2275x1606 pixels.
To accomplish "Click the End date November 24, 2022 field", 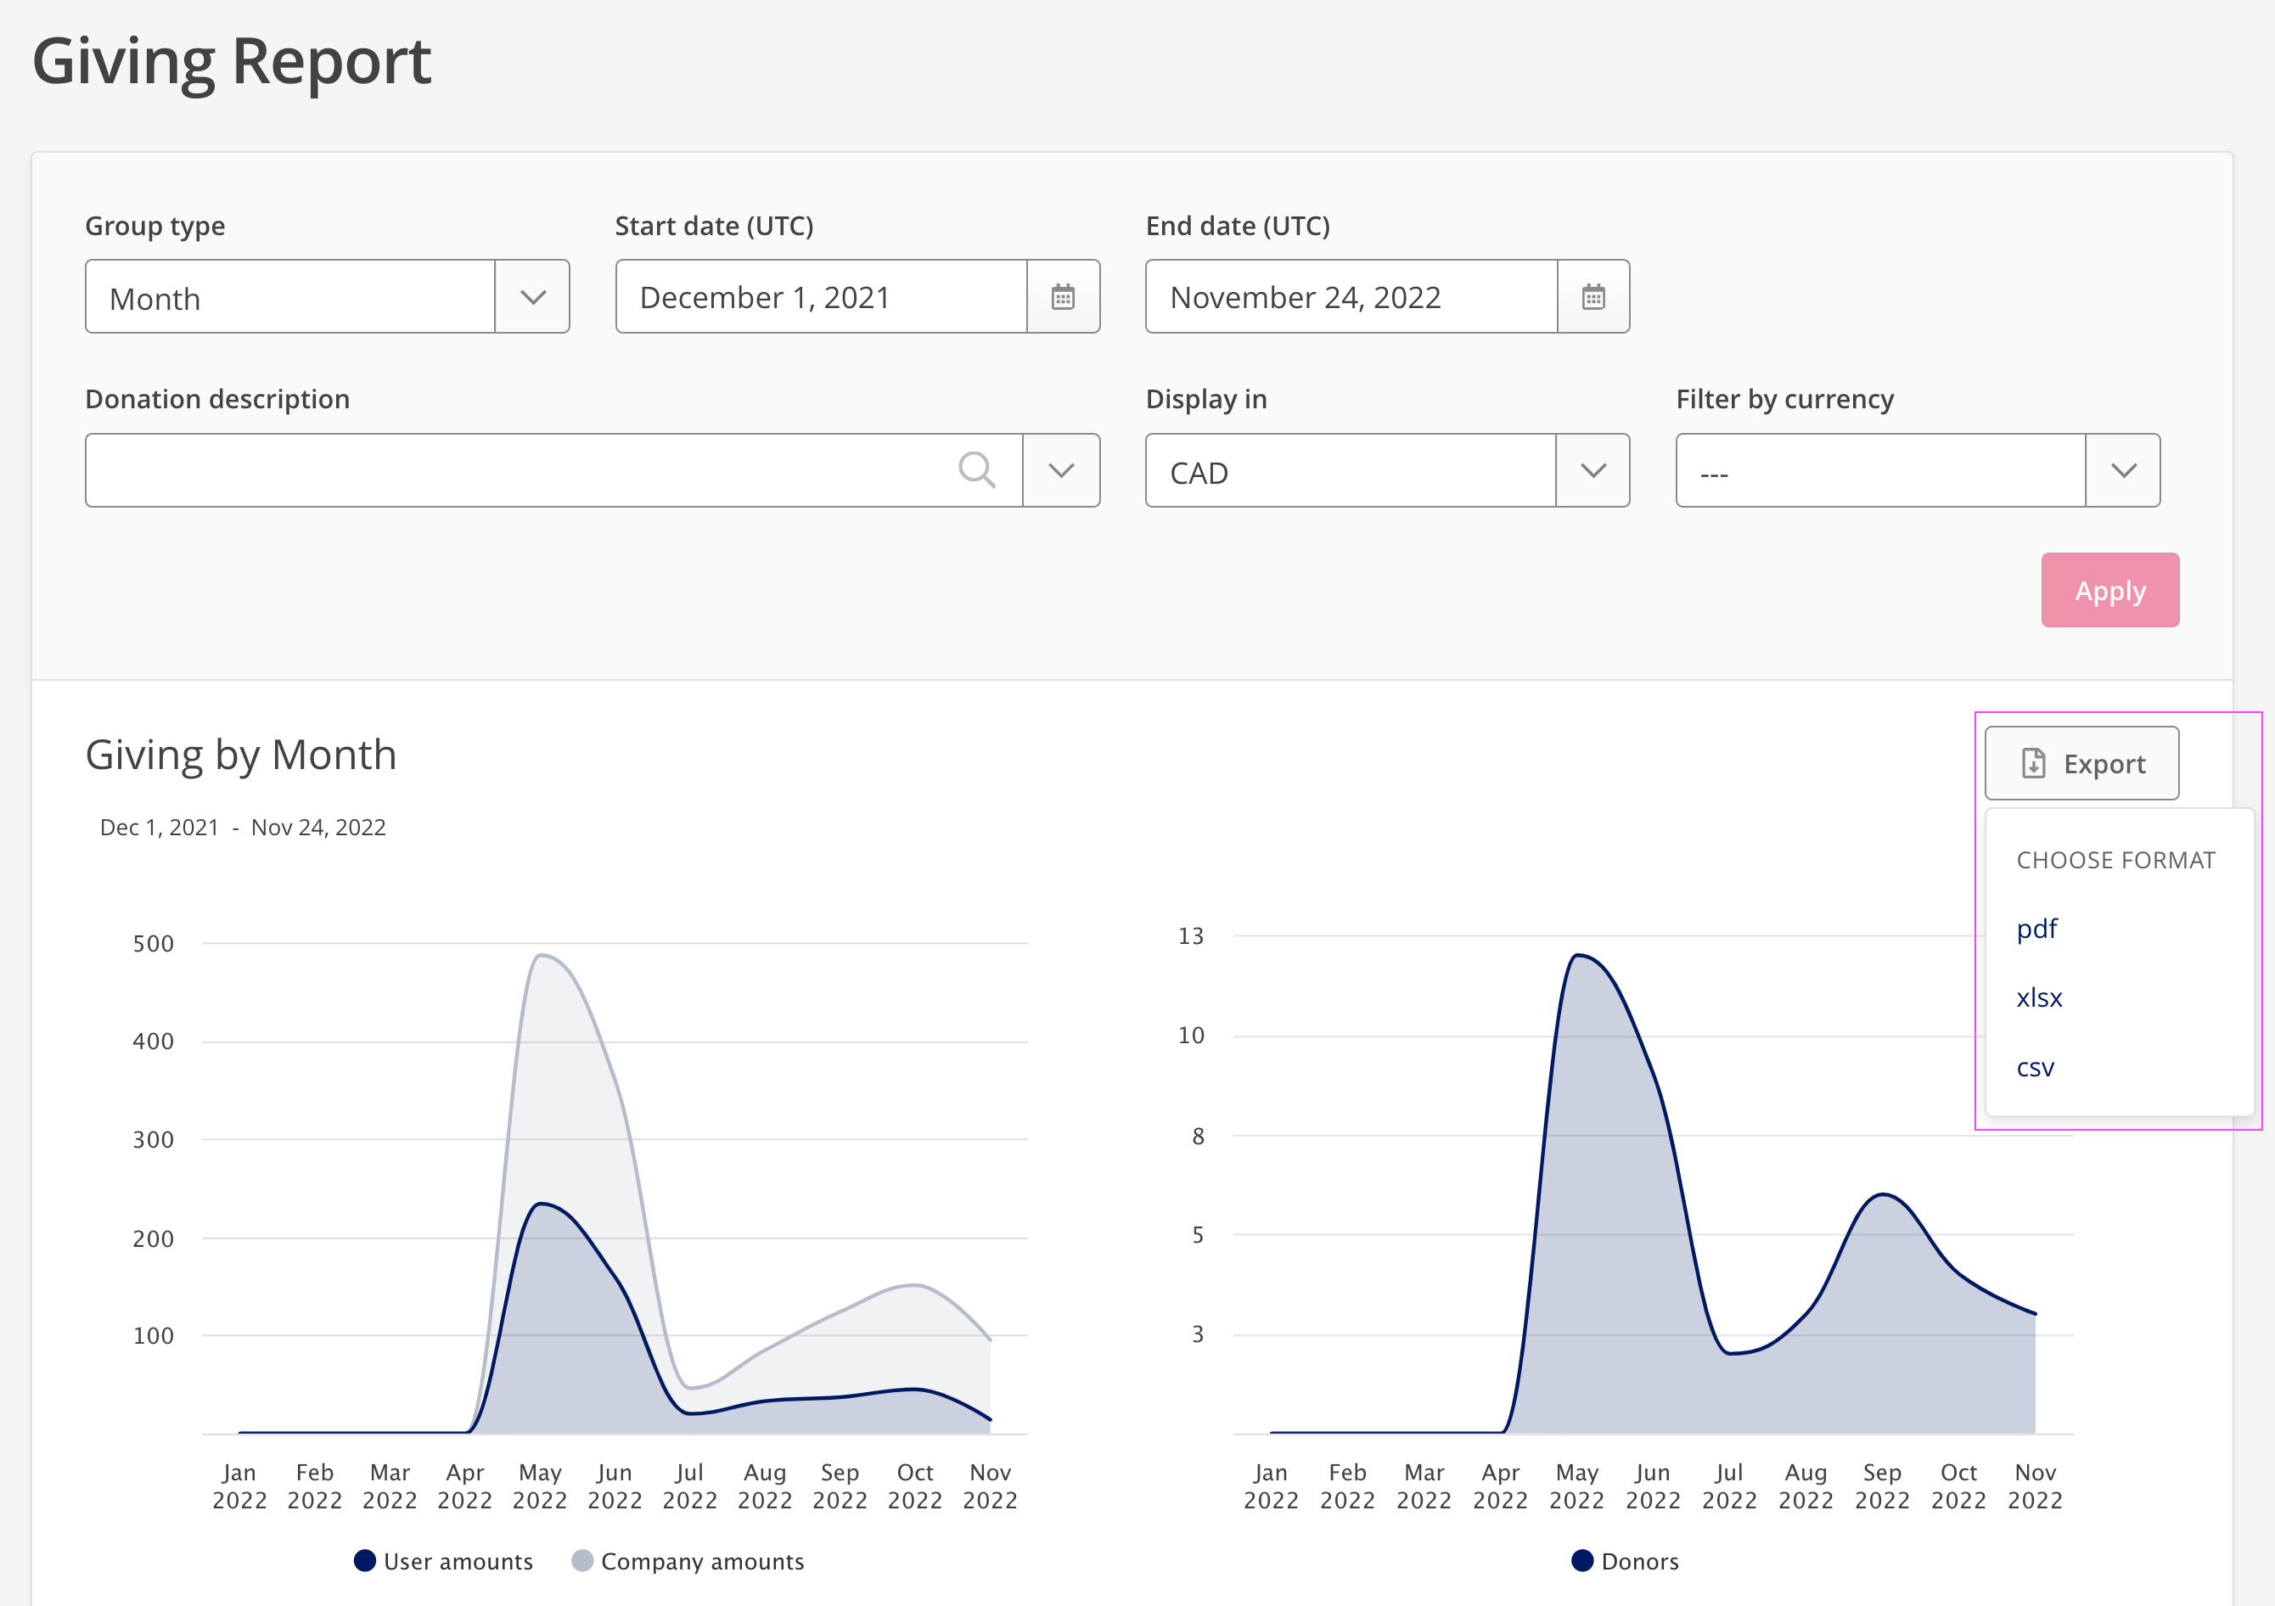I will [x=1351, y=297].
